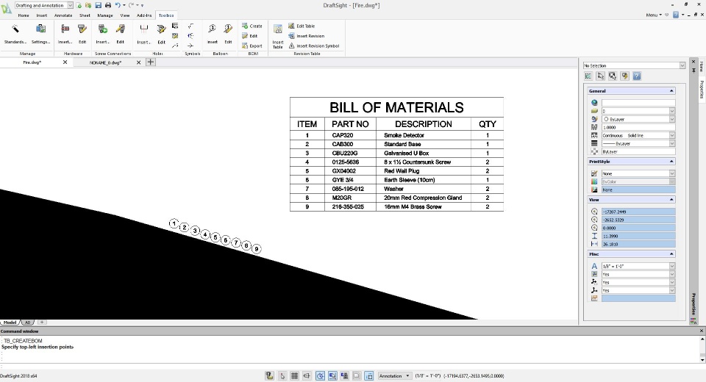706x382 pixels.
Task: Print the drawing with the printer icon
Action: coord(108,5)
